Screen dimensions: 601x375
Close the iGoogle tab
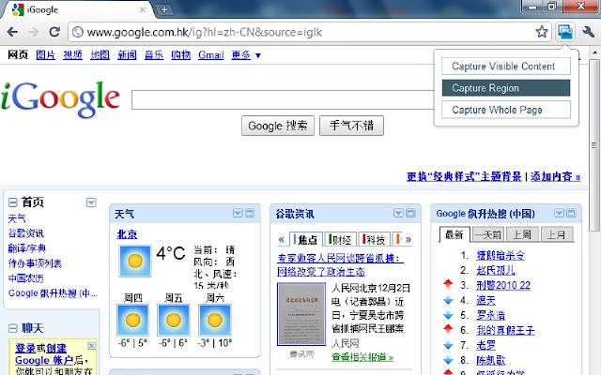pyautogui.click(x=143, y=9)
